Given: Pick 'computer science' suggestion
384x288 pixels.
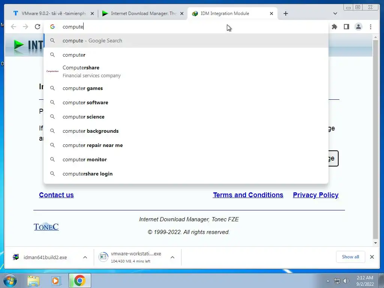Looking at the screenshot, I should 186,117.
